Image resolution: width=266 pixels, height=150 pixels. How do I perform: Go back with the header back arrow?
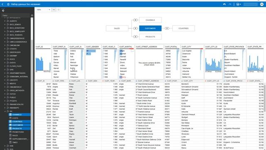(2, 4)
